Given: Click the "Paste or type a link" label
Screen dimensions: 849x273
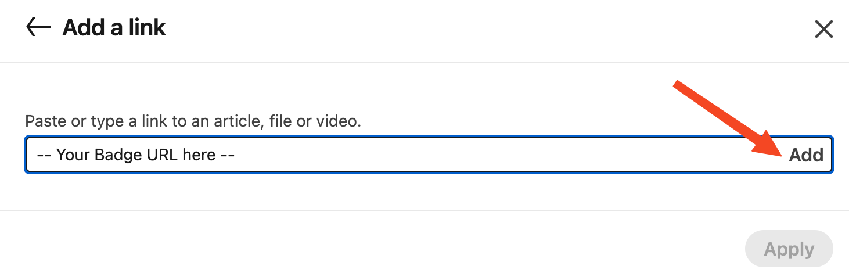Looking at the screenshot, I should [x=193, y=122].
